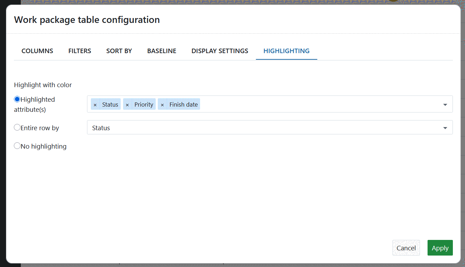Remove the "Finish date" attribute chip

163,104
